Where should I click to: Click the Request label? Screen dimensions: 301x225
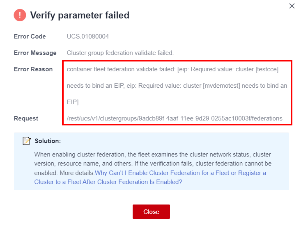26,118
